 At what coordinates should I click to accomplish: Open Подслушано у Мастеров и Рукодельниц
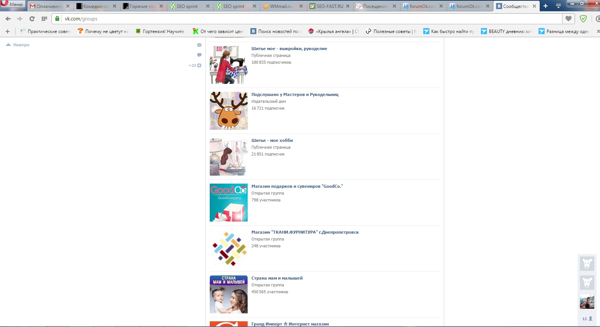295,94
